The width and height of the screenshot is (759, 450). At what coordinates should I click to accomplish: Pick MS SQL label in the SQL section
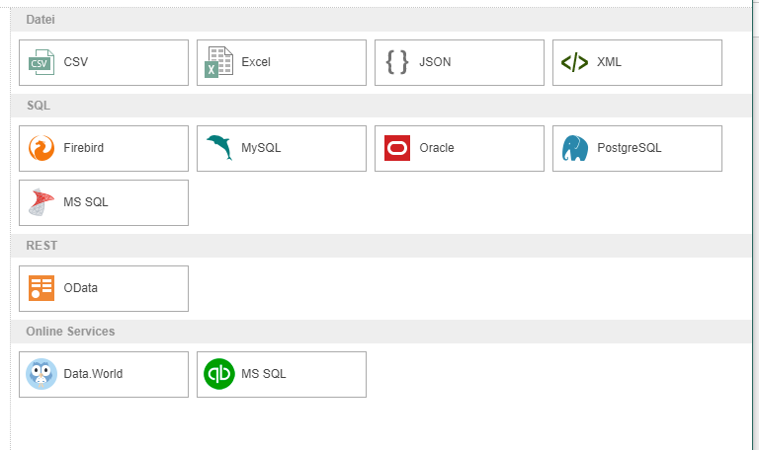[86, 202]
